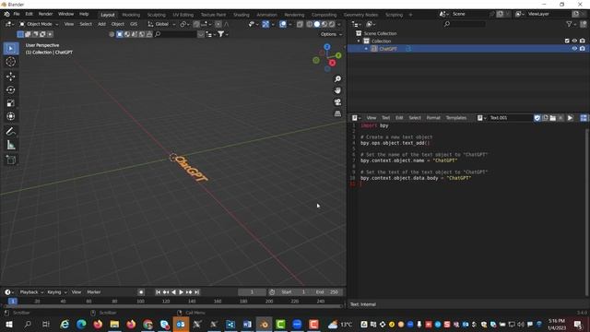
Task: Switch to the Modeling workspace tab
Action: click(x=131, y=15)
